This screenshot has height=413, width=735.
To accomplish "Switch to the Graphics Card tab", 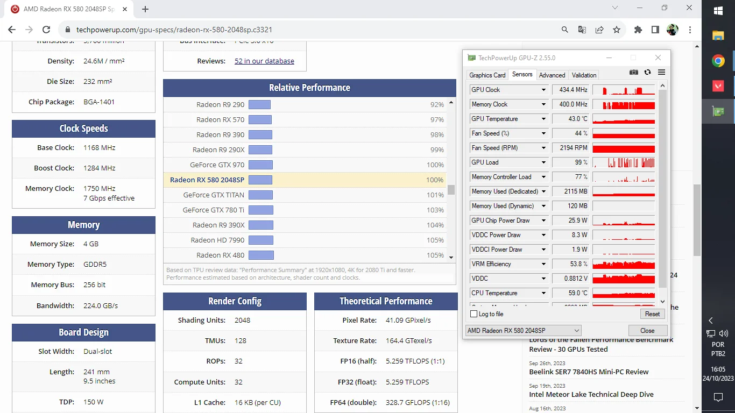I will (x=487, y=75).
